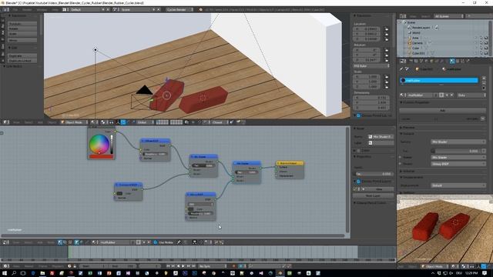The image size is (493, 277).
Task: Lock the Y scale field
Action: (x=387, y=82)
